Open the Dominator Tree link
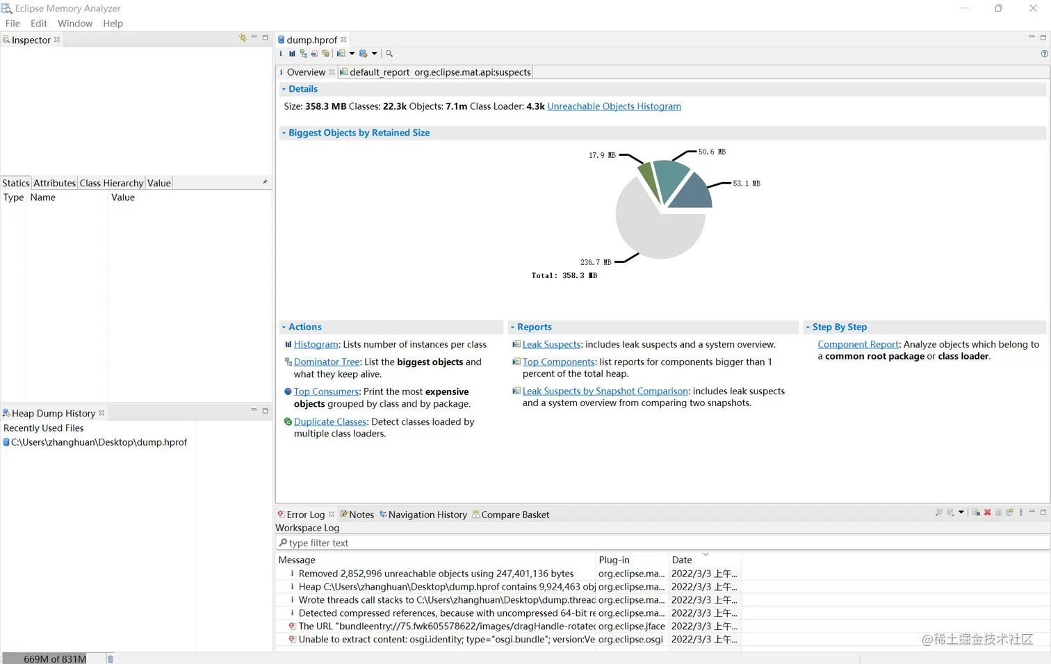1051x664 pixels. (327, 362)
